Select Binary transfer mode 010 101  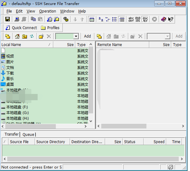coord(138,19)
